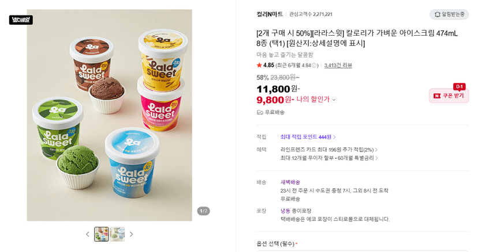The height and width of the screenshot is (252, 478).
Task: Click the 새벽배송 delivery link
Action: 290,182
